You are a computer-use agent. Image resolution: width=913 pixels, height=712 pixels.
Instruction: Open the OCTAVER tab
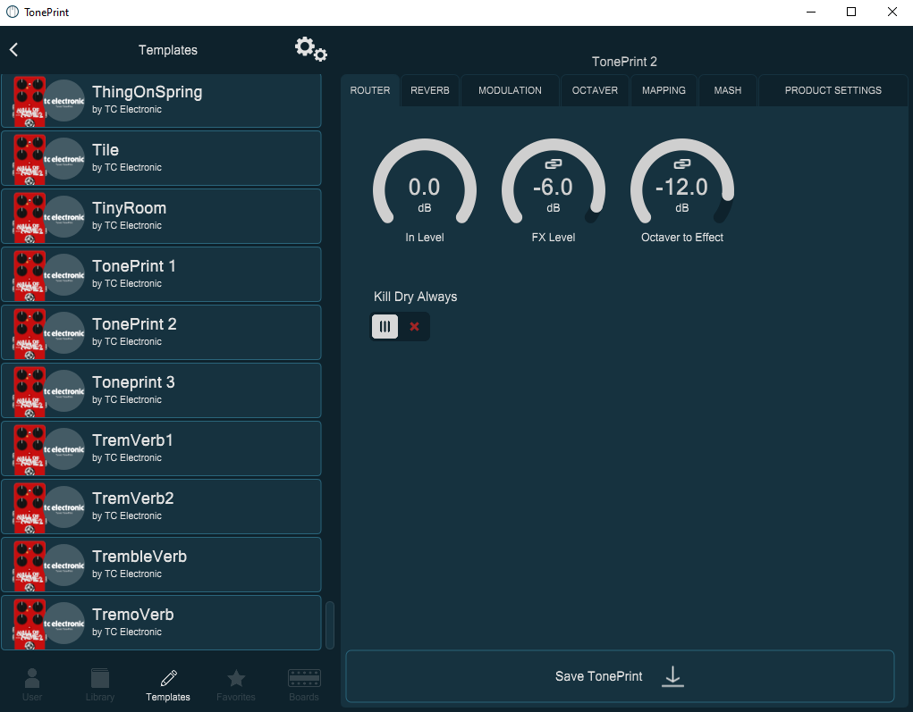tap(595, 90)
